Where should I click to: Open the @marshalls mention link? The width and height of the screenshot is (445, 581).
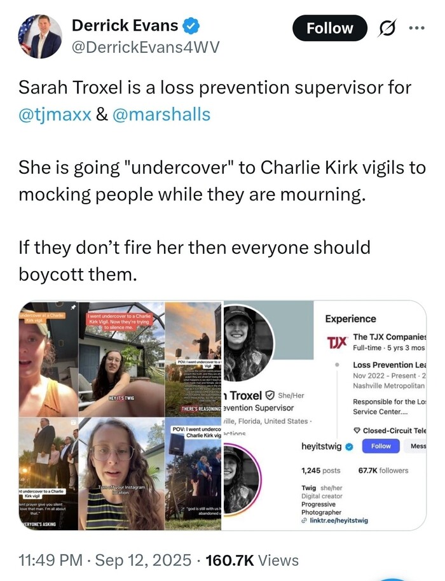click(x=161, y=114)
